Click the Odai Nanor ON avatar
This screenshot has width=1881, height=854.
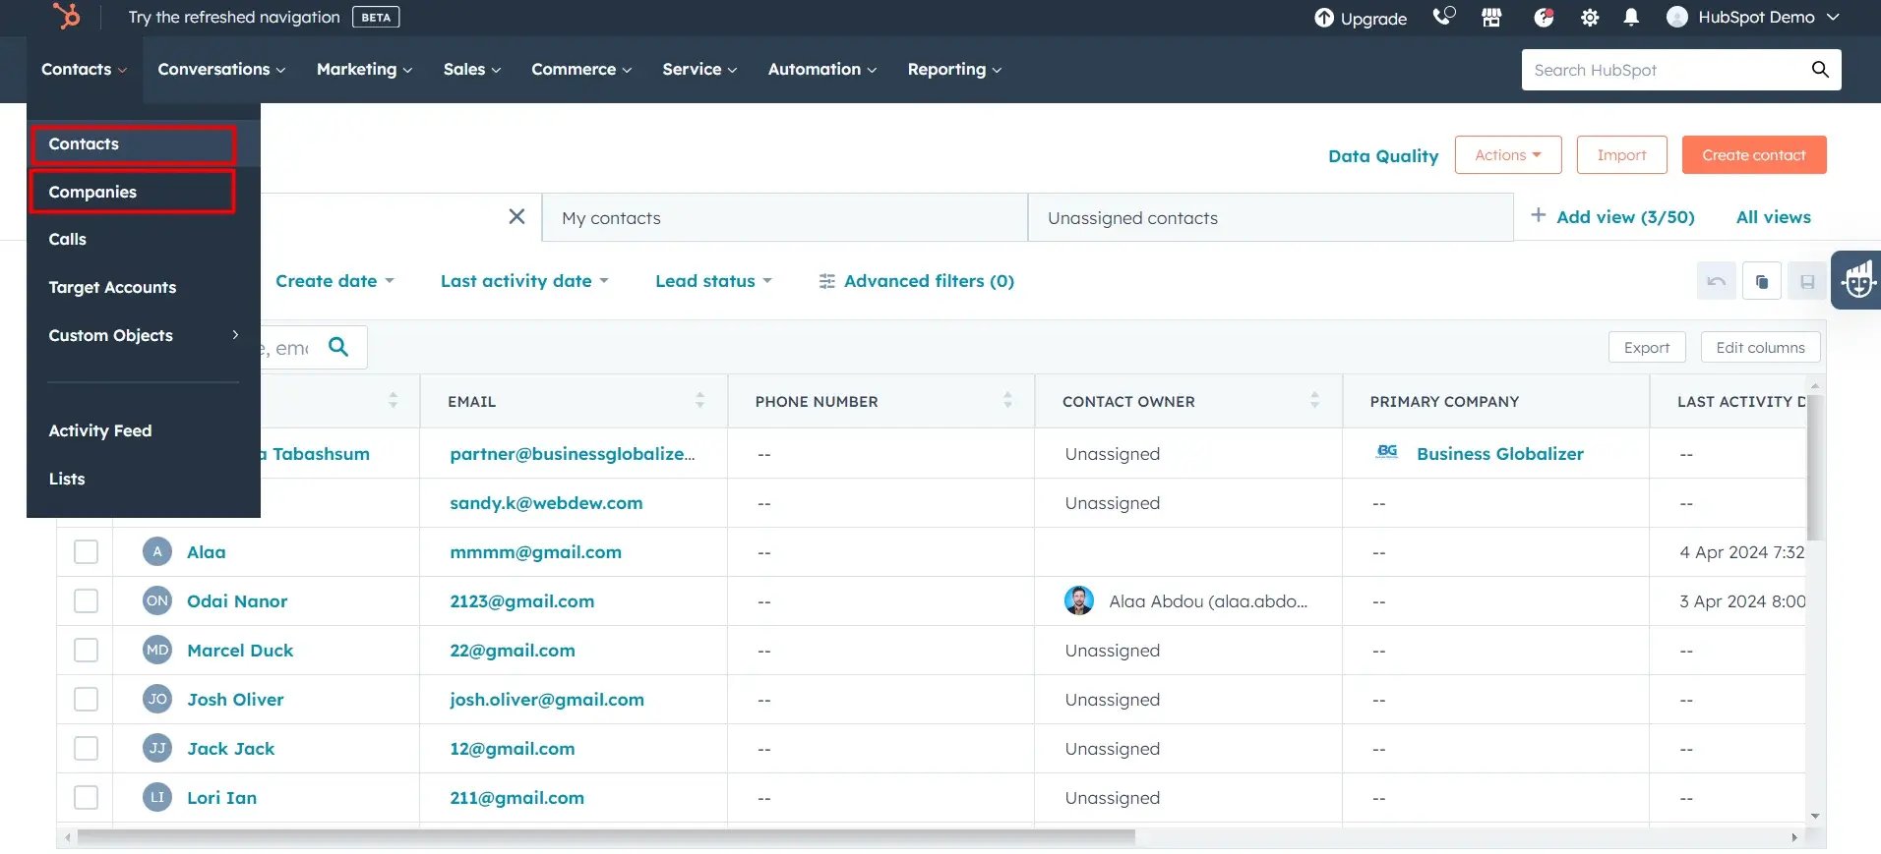pos(157,600)
